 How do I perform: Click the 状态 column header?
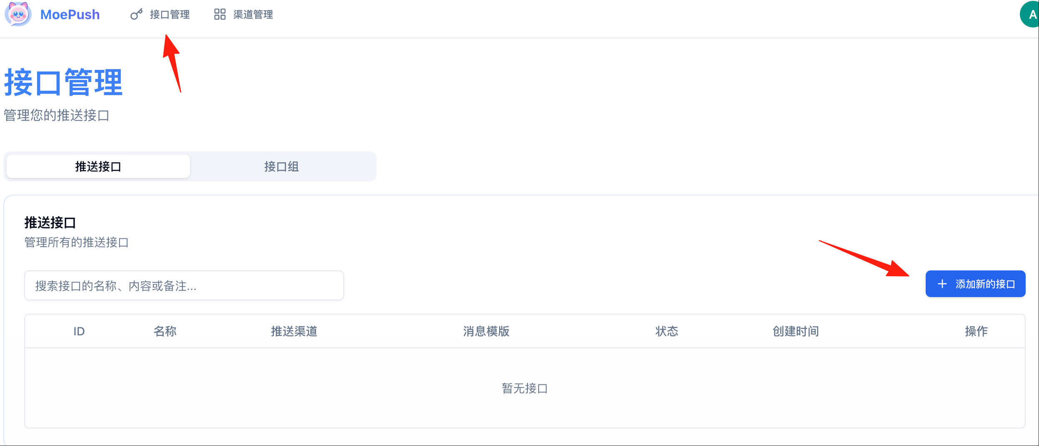tap(667, 331)
